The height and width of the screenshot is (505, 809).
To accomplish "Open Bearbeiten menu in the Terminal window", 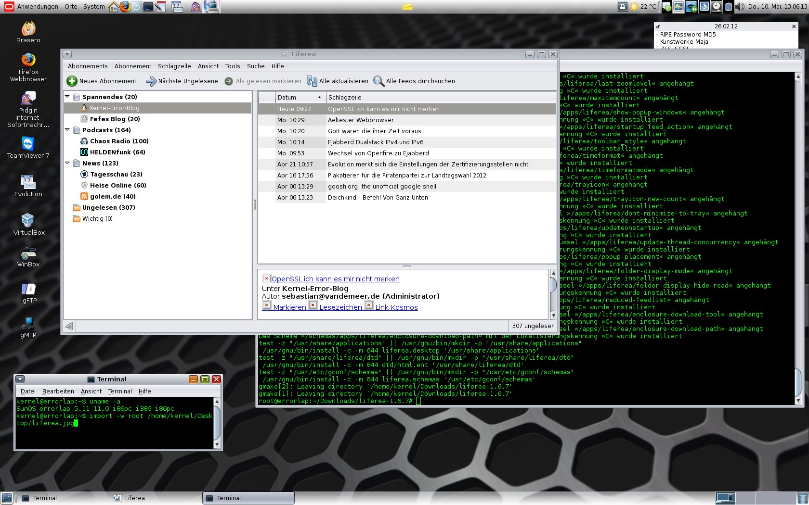I will pyautogui.click(x=58, y=391).
